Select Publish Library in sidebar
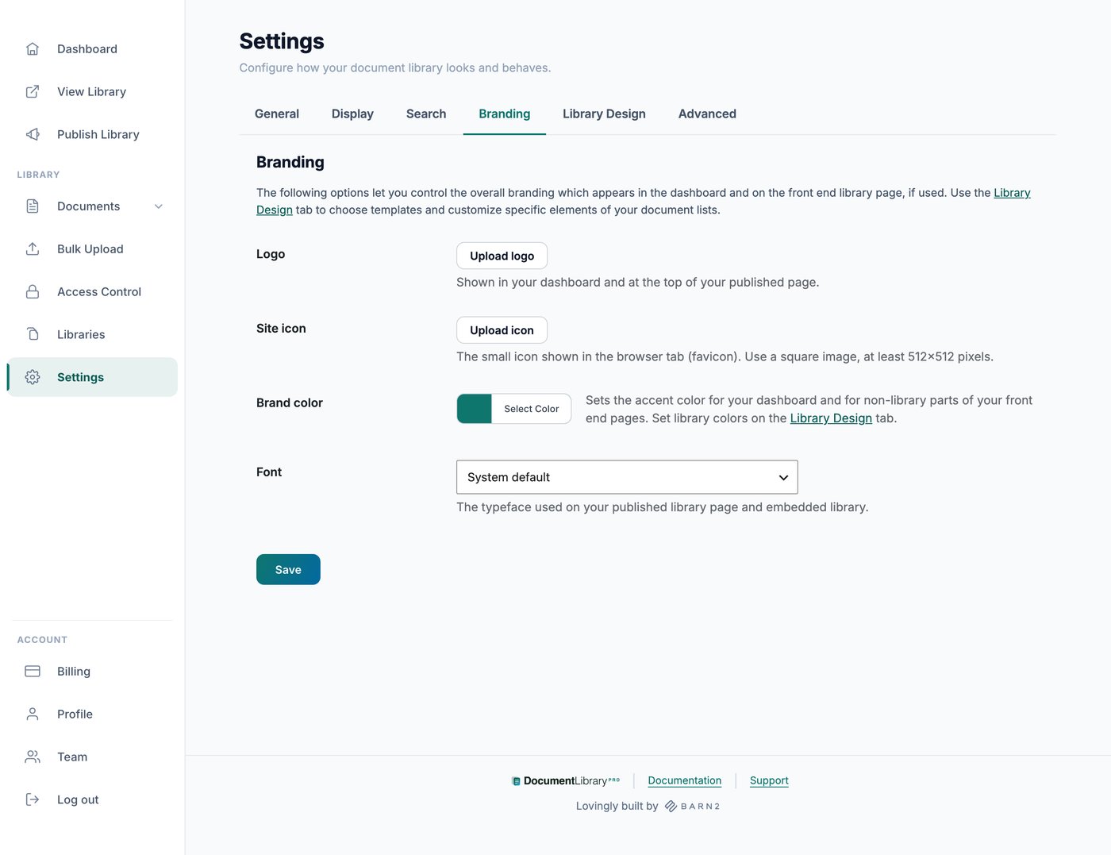This screenshot has width=1111, height=855. (x=92, y=135)
